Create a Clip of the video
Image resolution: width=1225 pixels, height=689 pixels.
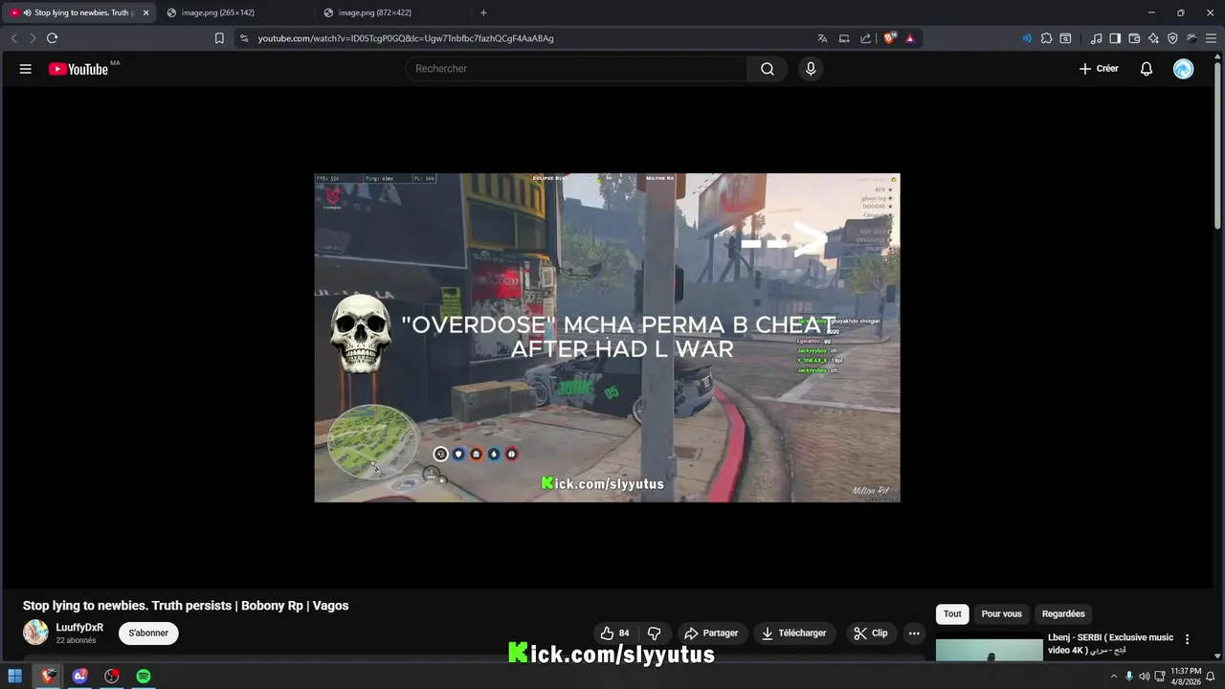(871, 633)
